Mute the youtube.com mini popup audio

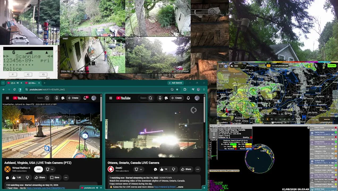(97, 188)
